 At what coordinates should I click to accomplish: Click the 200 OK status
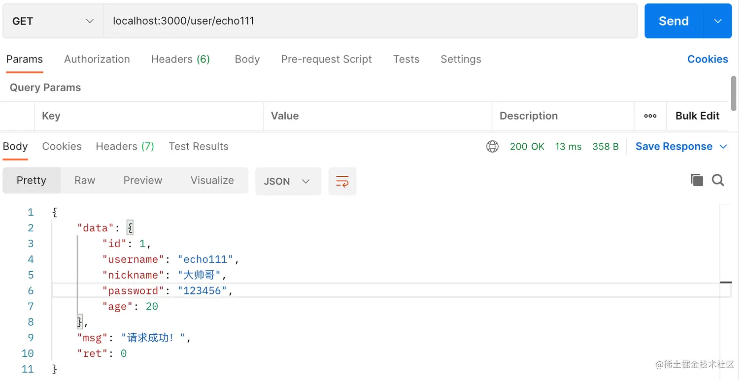527,147
